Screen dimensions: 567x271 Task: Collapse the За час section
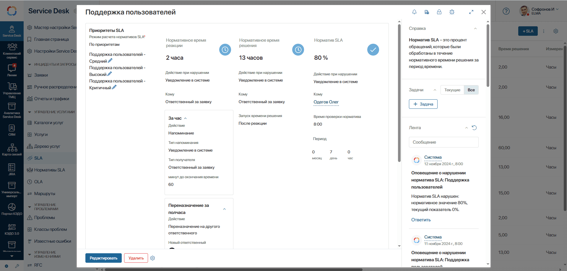186,118
